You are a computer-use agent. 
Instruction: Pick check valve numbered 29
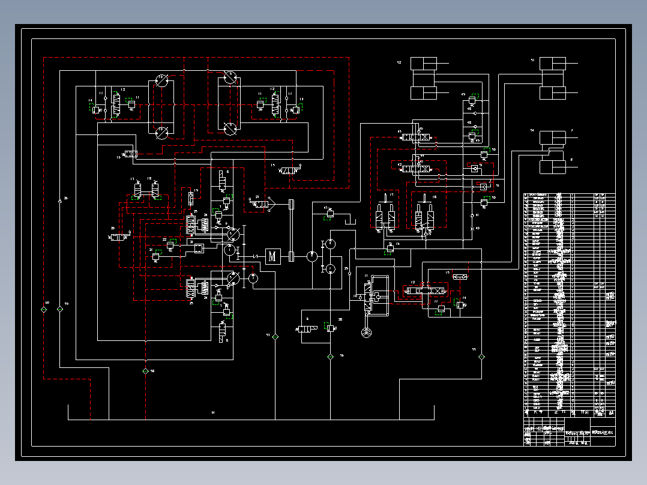349,273
